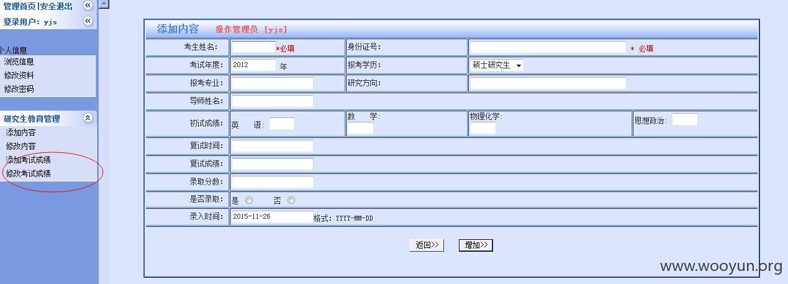Collapse sidebar using top double-chevron icon
788x284 pixels.
pos(88,5)
